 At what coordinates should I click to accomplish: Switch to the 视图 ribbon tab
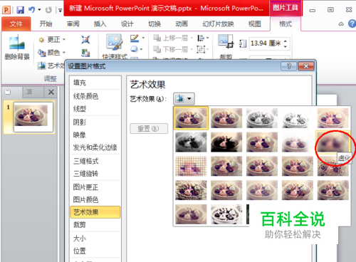click(255, 23)
